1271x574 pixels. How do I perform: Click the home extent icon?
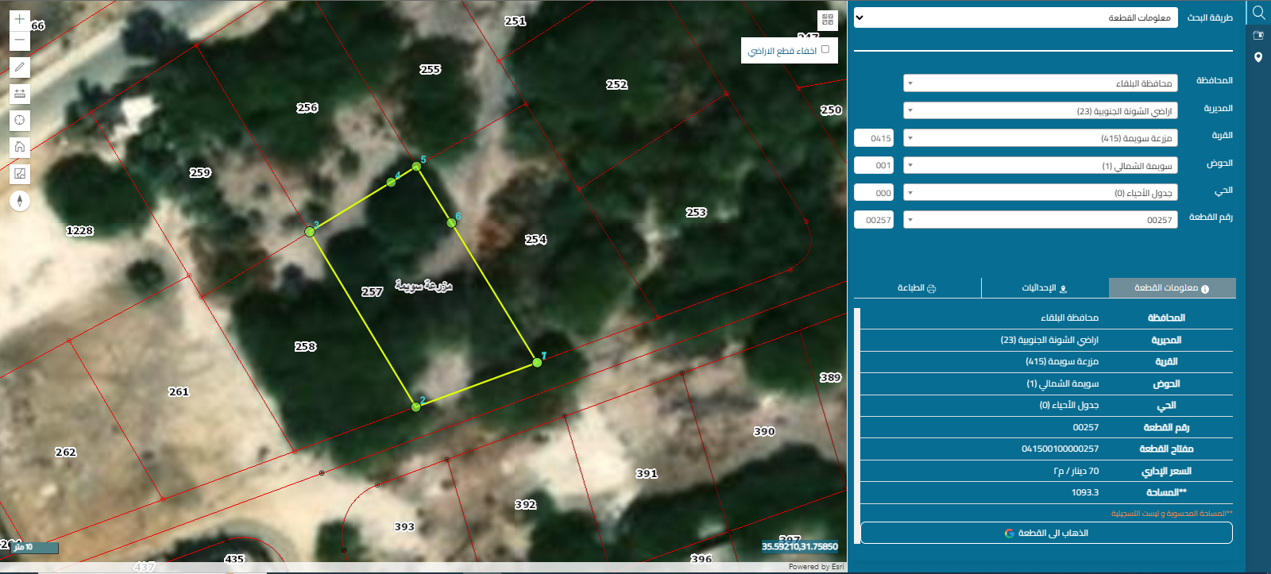click(20, 147)
